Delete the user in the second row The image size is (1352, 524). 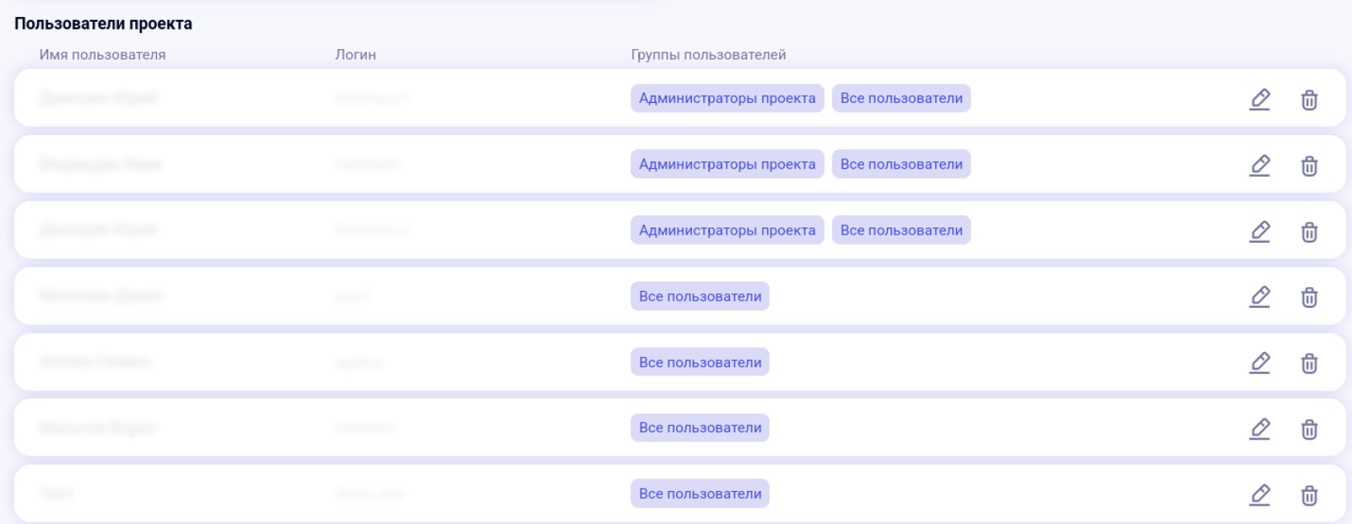point(1309,166)
